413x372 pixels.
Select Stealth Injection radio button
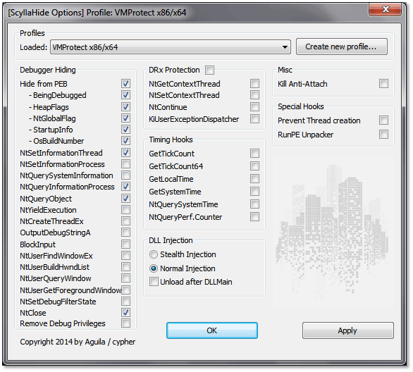tap(154, 254)
